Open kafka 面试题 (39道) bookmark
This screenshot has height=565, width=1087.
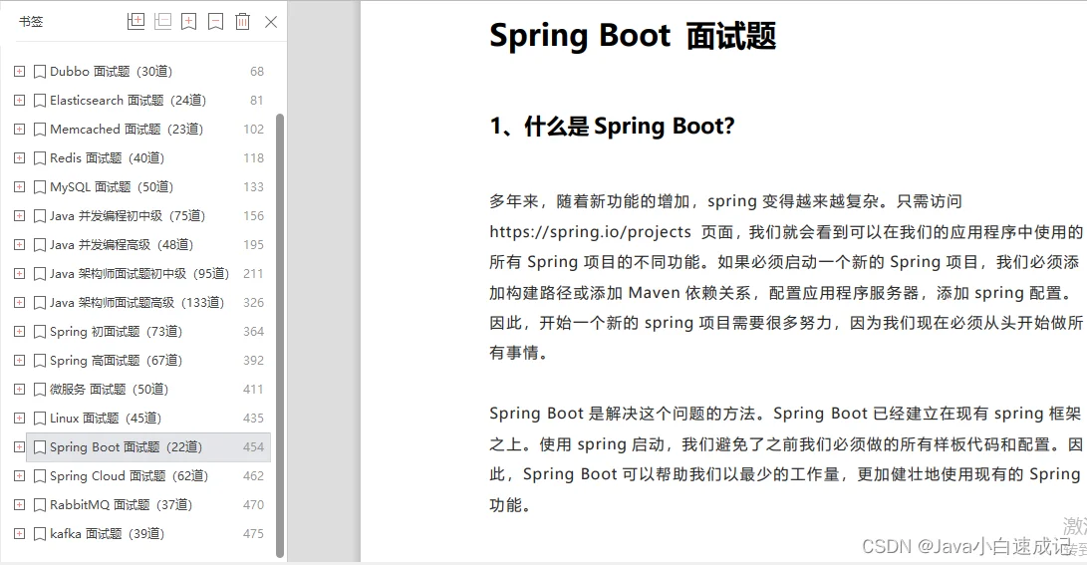(x=107, y=534)
